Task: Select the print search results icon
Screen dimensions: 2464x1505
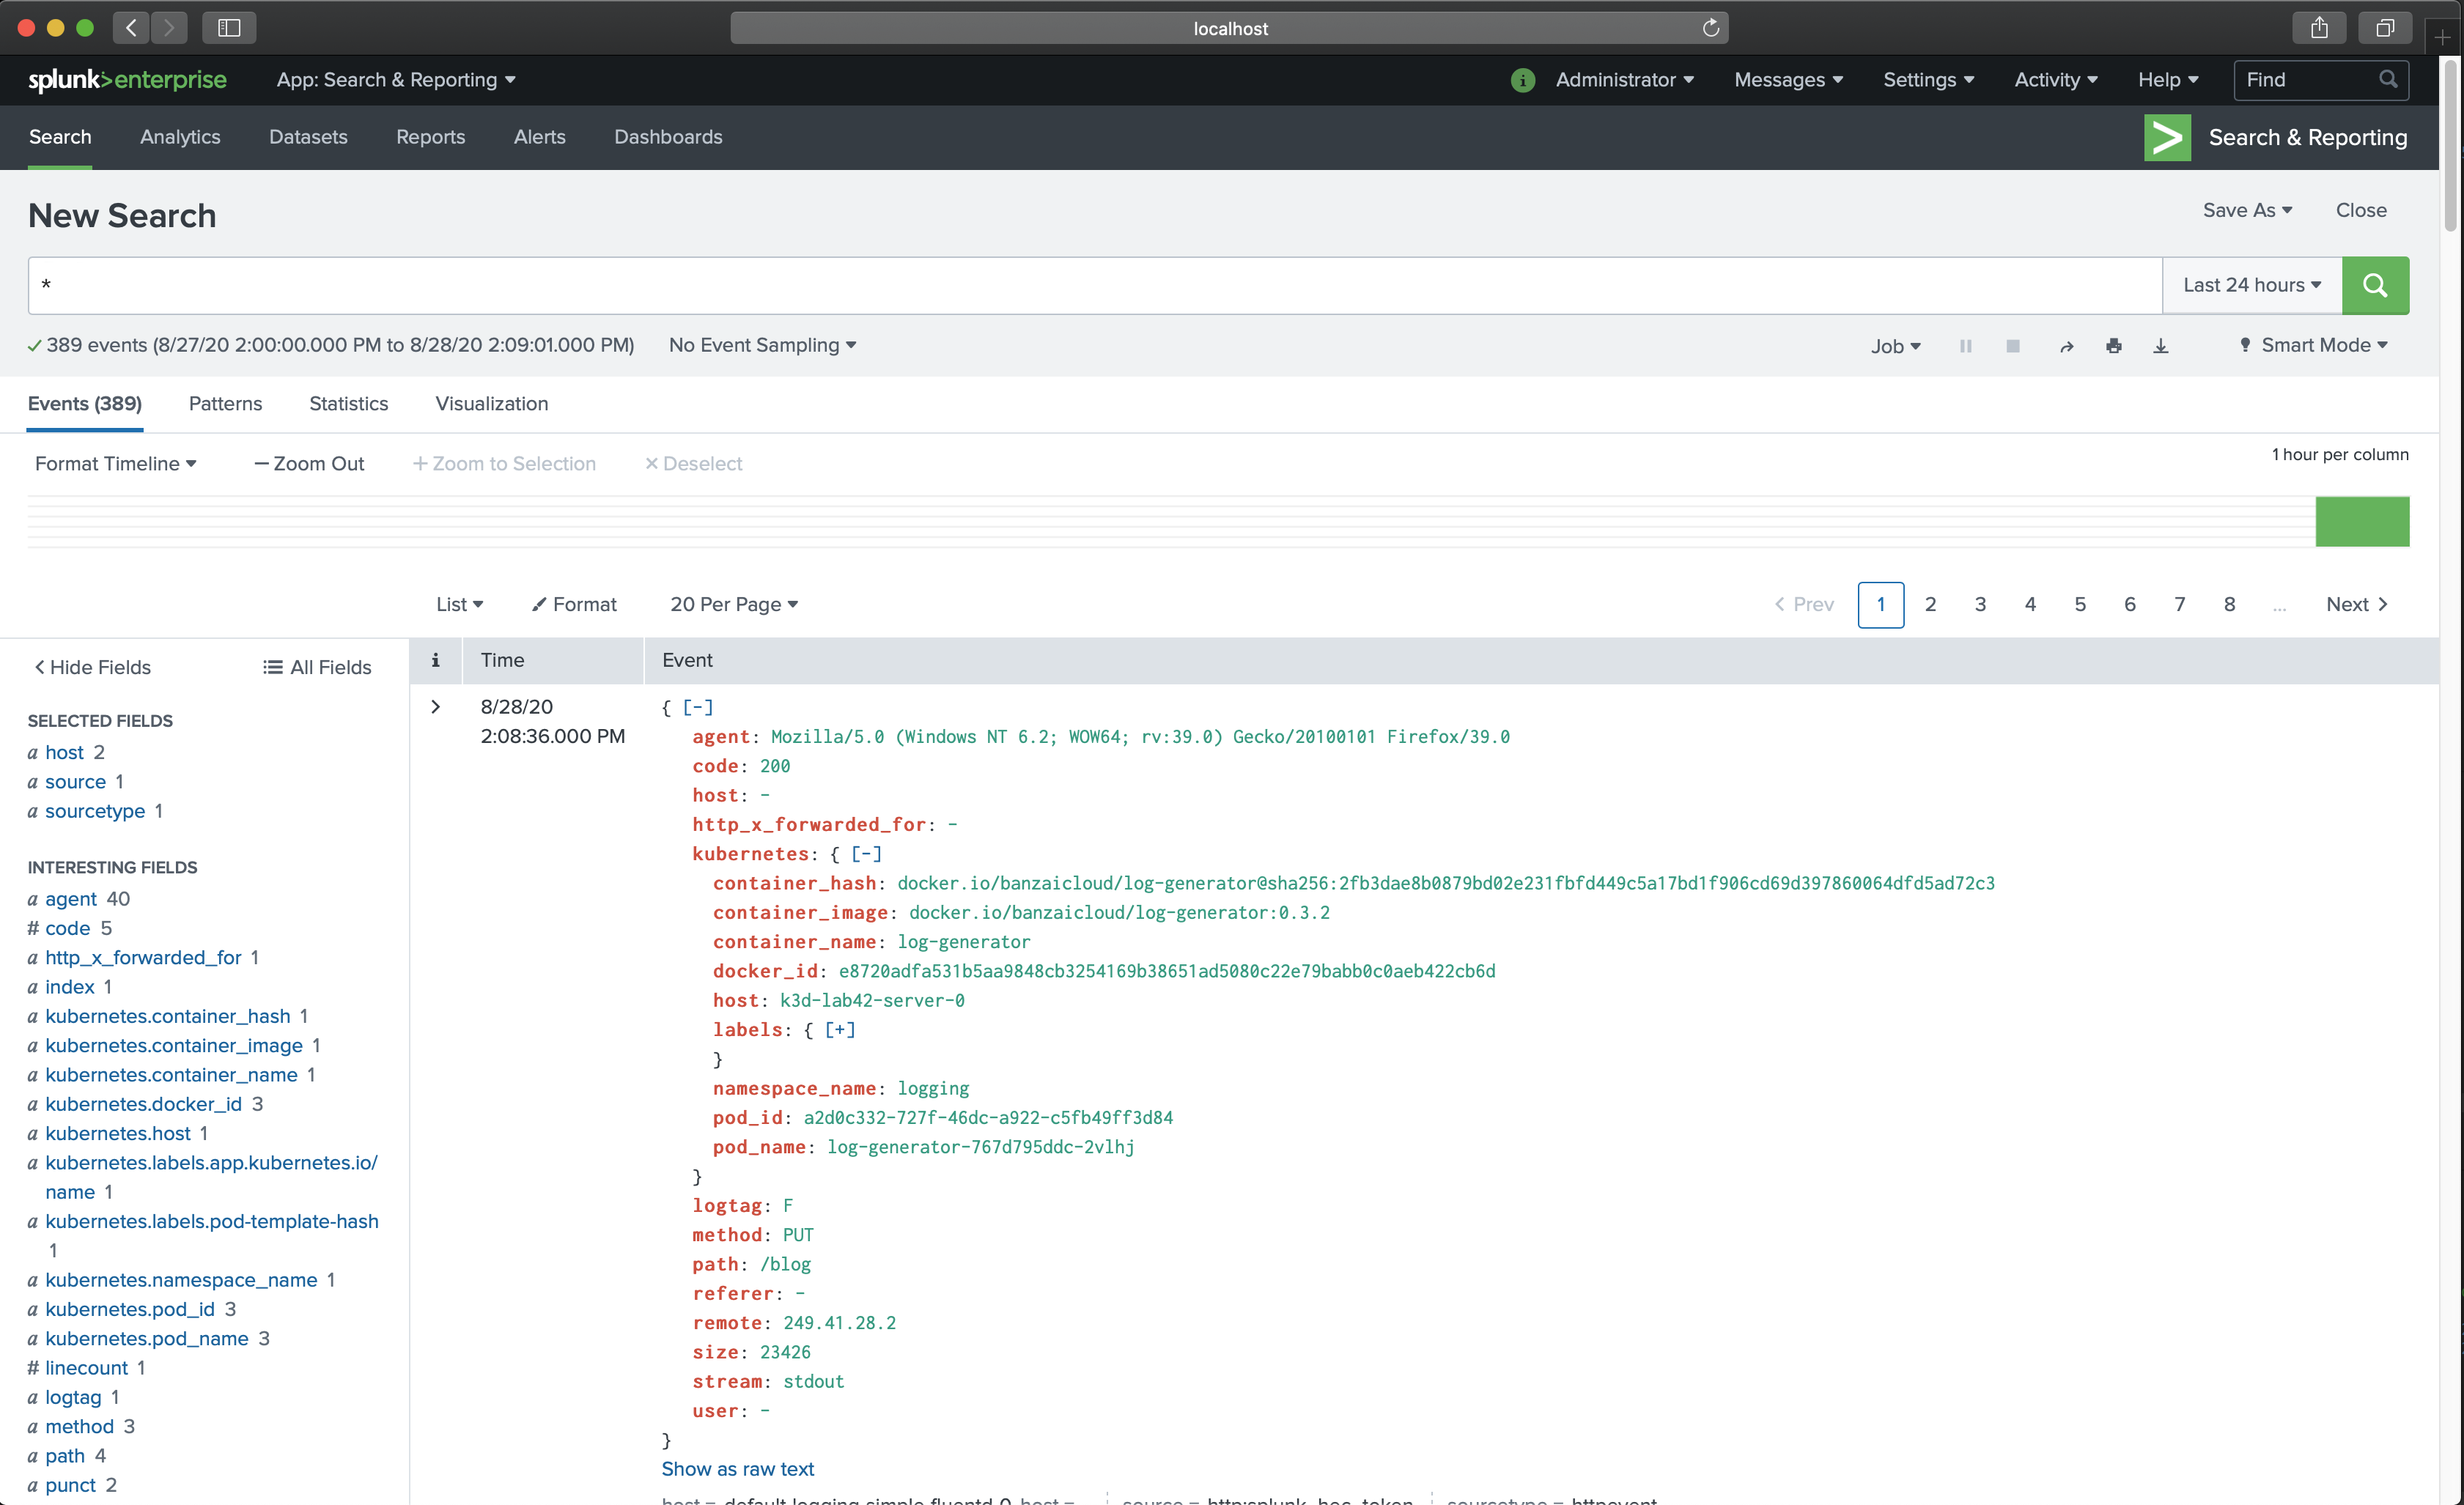Action: pyautogui.click(x=2113, y=345)
